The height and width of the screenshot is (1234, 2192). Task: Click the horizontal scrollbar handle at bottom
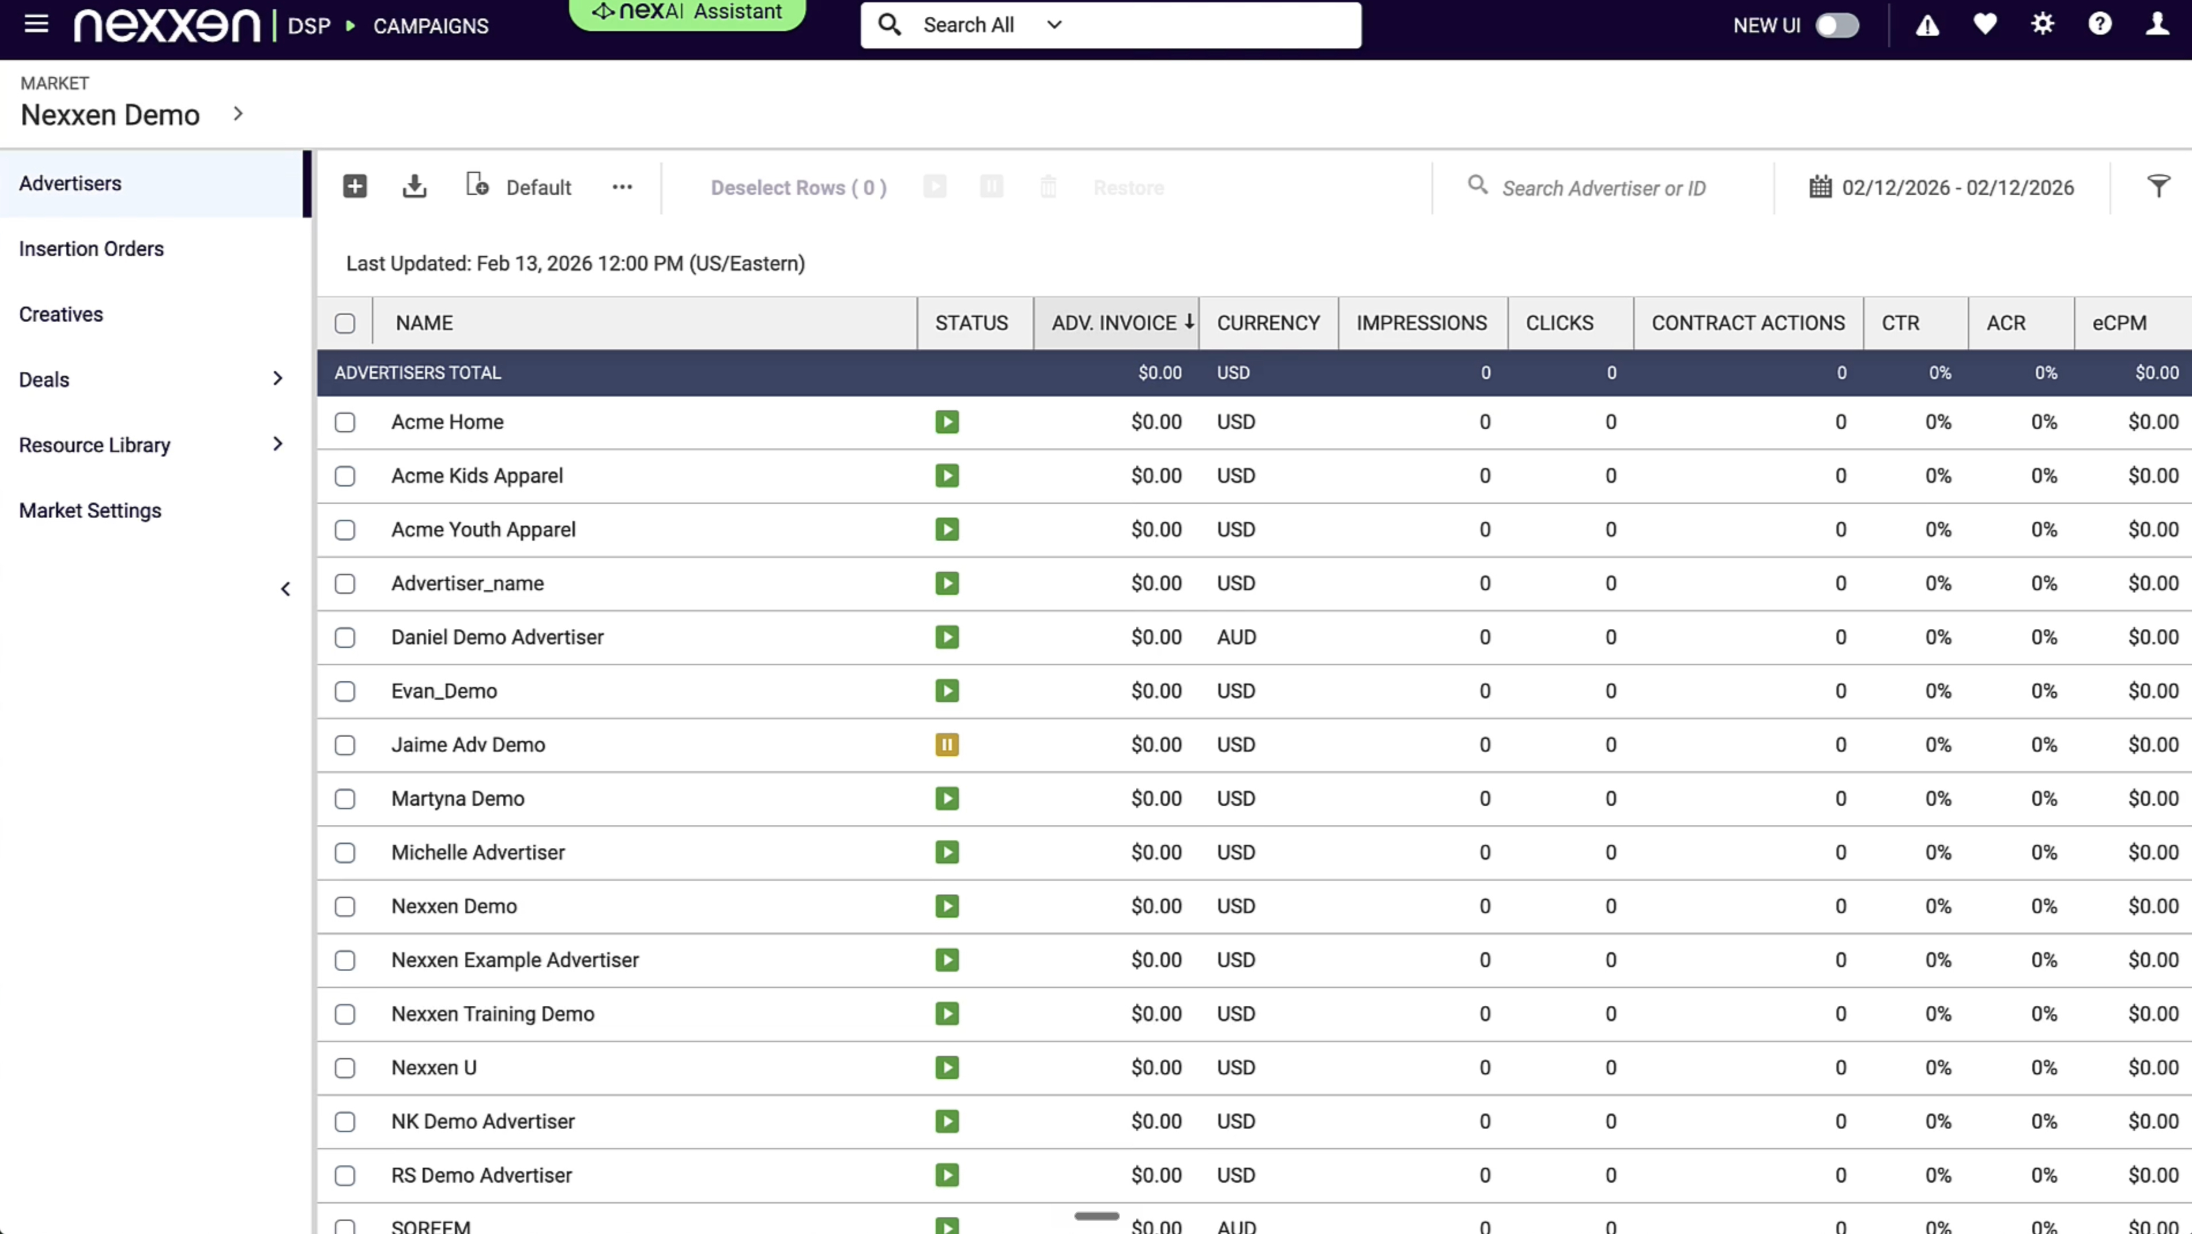[x=1096, y=1216]
